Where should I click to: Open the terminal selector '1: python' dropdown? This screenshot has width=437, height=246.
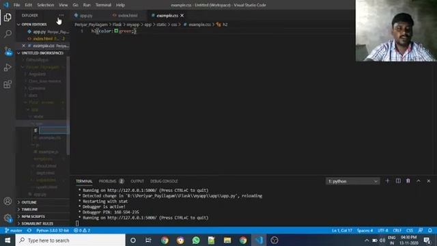(352, 181)
